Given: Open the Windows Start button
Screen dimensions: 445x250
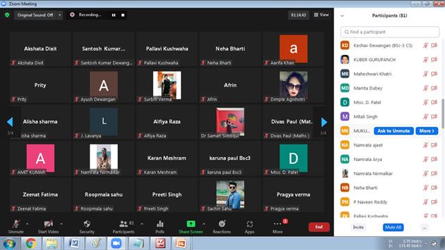Looking at the screenshot, I should (x=9, y=244).
